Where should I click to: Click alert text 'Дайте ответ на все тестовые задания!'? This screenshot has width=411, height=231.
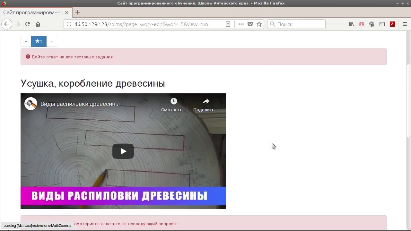[73, 57]
